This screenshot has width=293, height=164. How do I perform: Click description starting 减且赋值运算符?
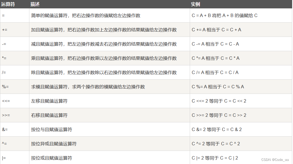point(104,44)
